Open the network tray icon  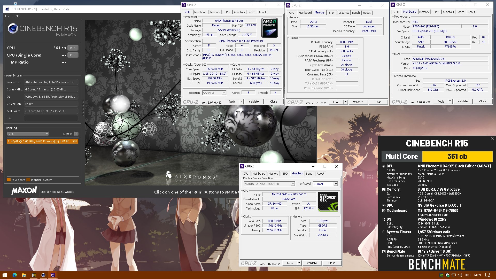coord(454,275)
